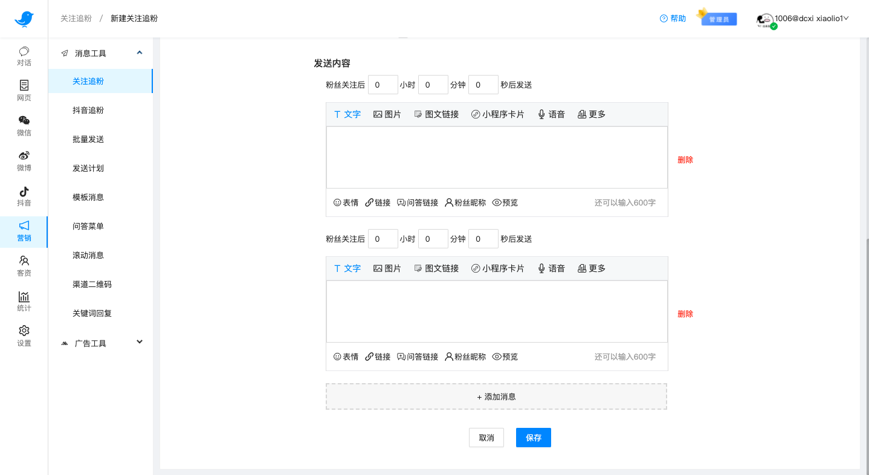This screenshot has width=869, height=475.
Task: Switch to the 对话 panel
Action: 24,56
